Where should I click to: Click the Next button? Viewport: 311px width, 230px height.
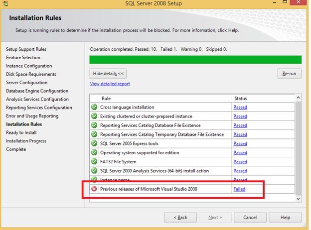pos(215,218)
